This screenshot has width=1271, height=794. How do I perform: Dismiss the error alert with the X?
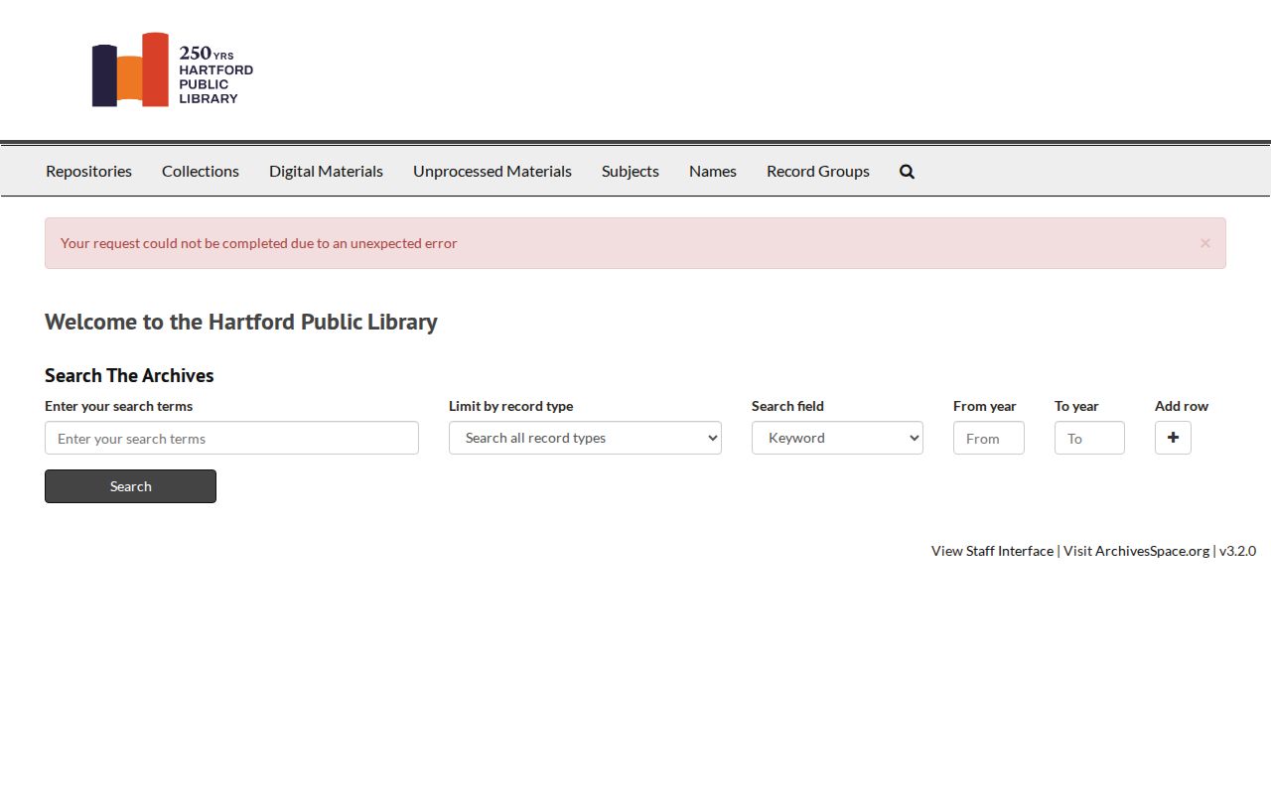1204,243
